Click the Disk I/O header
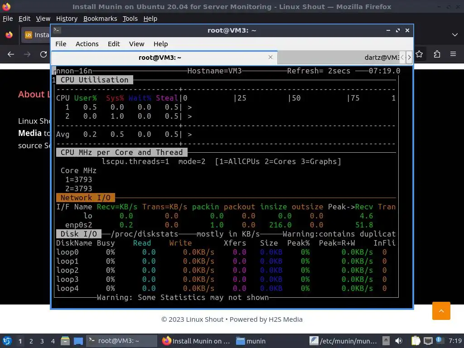This screenshot has height=348, width=464. [x=79, y=234]
